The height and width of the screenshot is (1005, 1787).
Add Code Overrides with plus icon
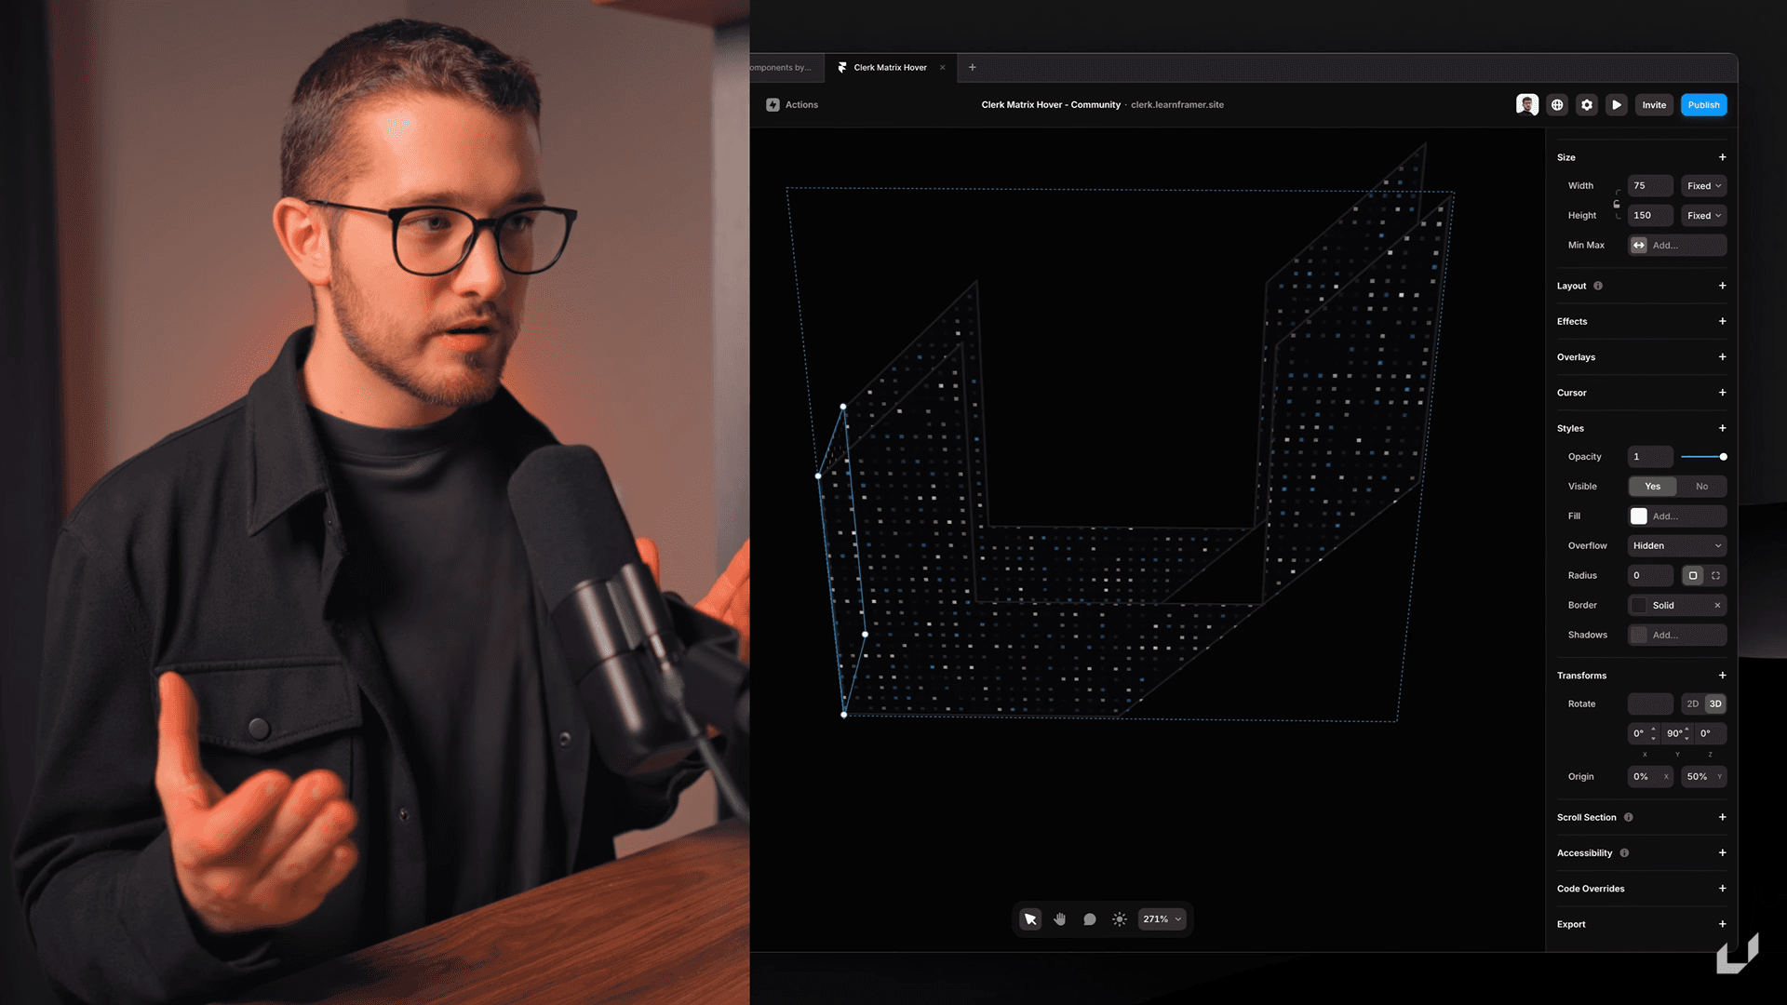[x=1722, y=889]
